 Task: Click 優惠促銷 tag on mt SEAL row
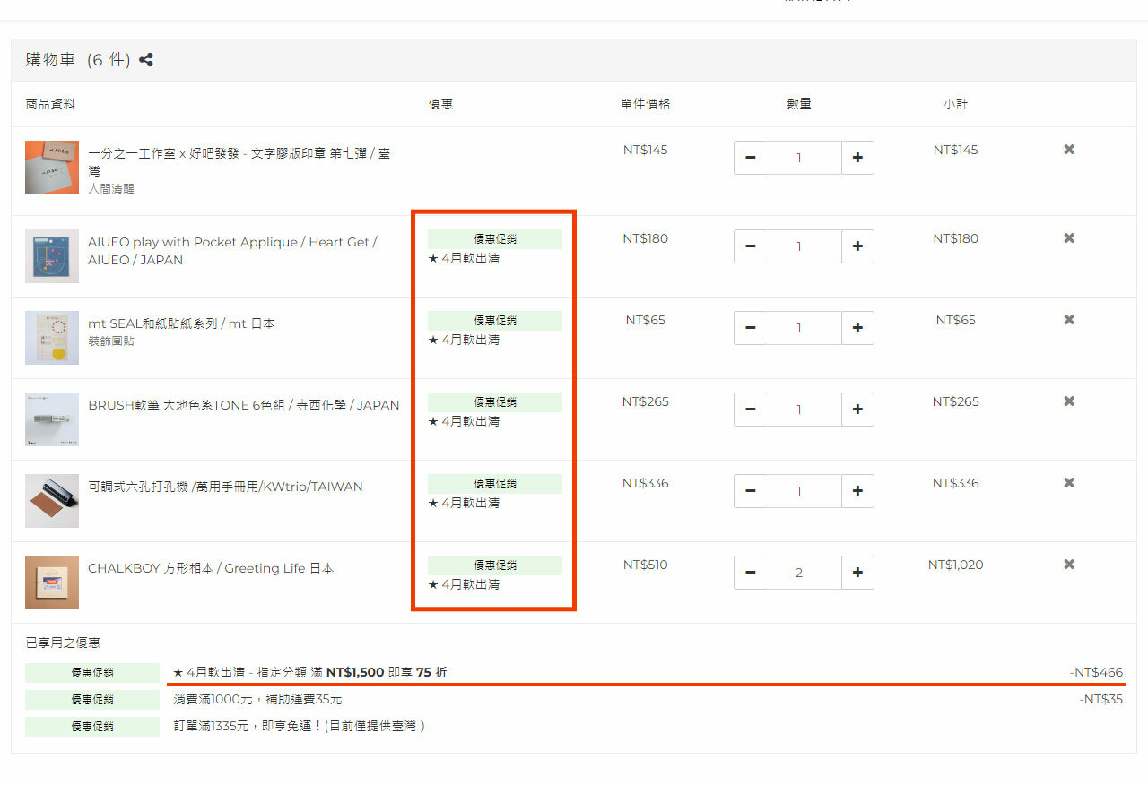point(494,321)
